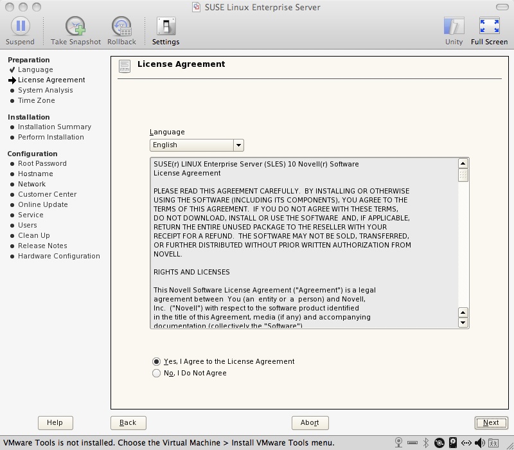Click the shared folders status icon
The width and height of the screenshot is (514, 450).
[493, 443]
